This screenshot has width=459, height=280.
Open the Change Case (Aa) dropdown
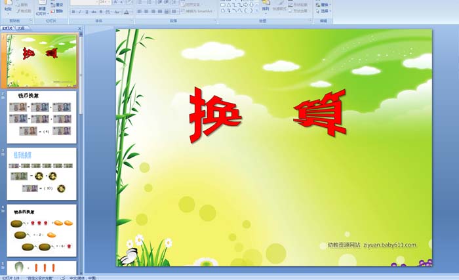pyautogui.click(x=117, y=12)
